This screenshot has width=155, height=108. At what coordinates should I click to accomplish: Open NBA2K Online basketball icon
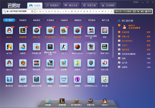(x=78, y=47)
